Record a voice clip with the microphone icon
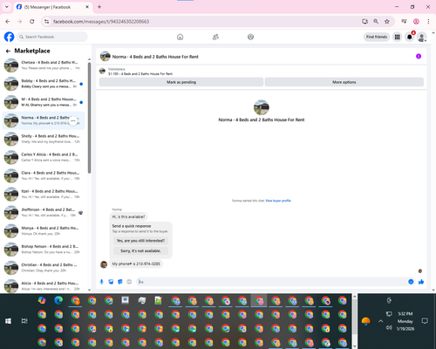Screen dimensions: 436x349 click(102, 282)
